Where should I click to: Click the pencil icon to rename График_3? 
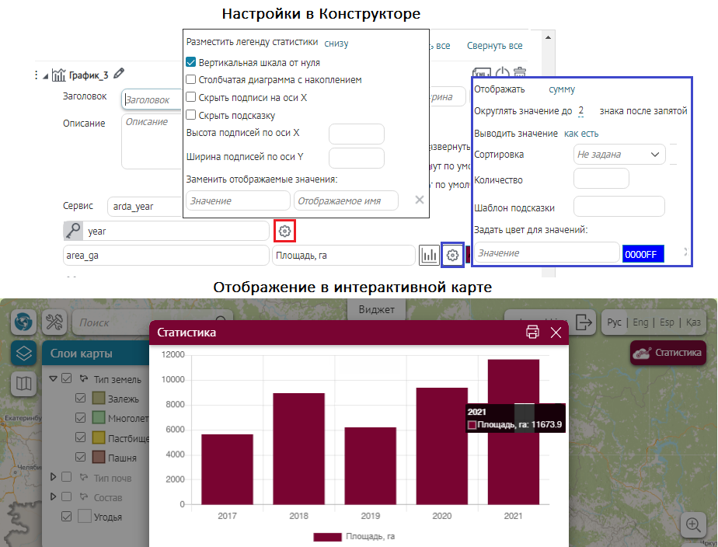point(119,75)
